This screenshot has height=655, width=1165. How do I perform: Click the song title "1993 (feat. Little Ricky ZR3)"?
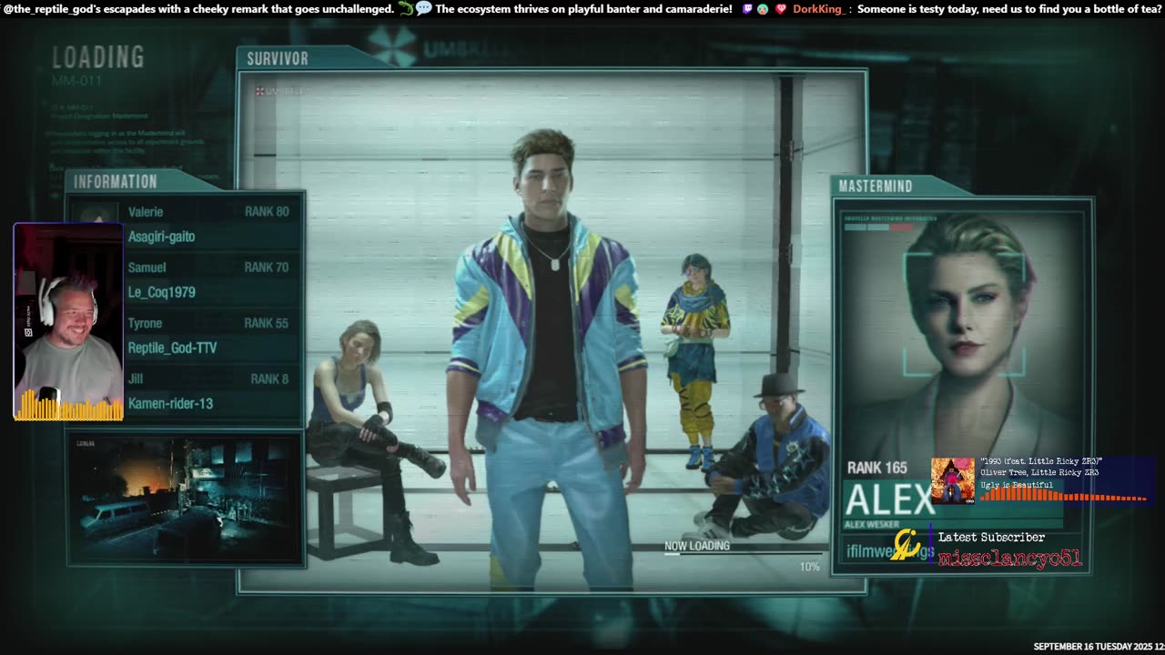point(1041,462)
